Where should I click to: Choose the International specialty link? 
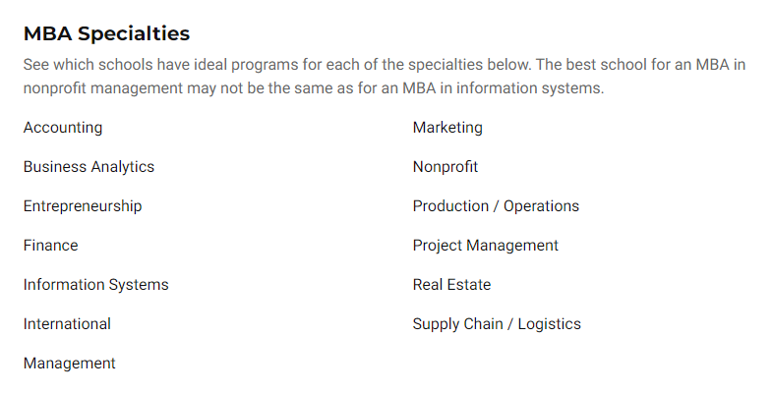pos(67,324)
